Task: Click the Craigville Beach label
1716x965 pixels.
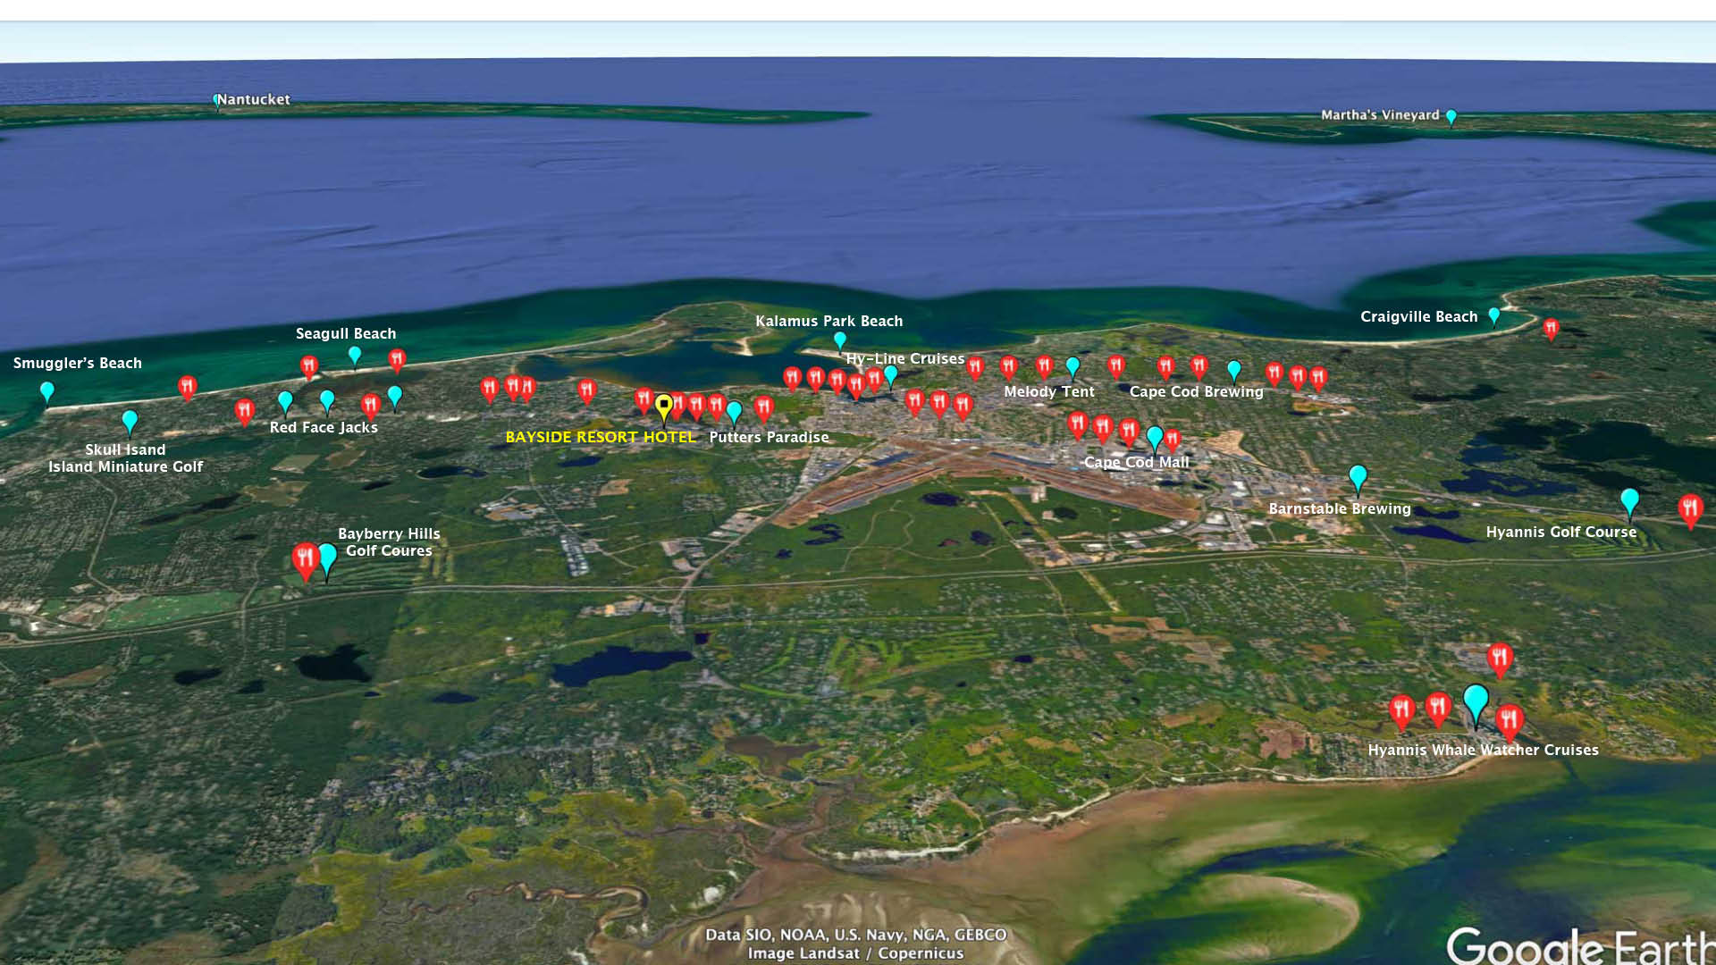Action: coord(1418,316)
